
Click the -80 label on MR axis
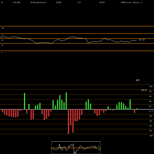pyautogui.click(x=150, y=131)
